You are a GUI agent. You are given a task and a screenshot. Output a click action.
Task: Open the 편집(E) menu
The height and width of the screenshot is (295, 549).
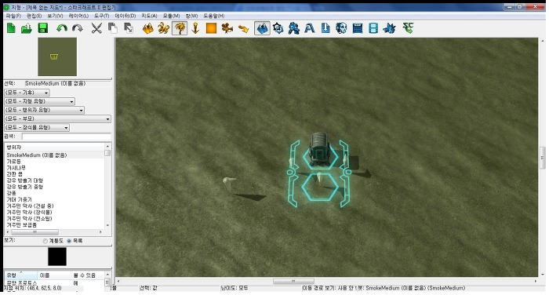[x=34, y=16]
